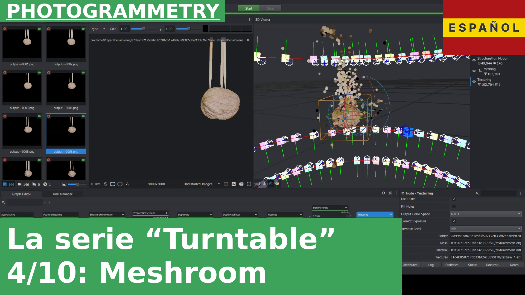The height and width of the screenshot is (295, 525).
Task: Click the Graph Editor search magnifier icon
Action: (3, 203)
